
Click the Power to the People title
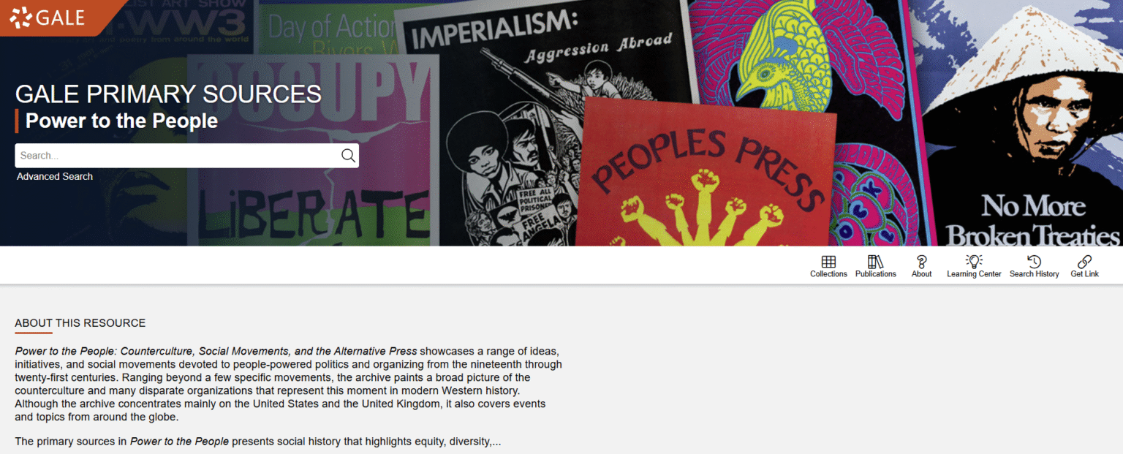tap(121, 121)
